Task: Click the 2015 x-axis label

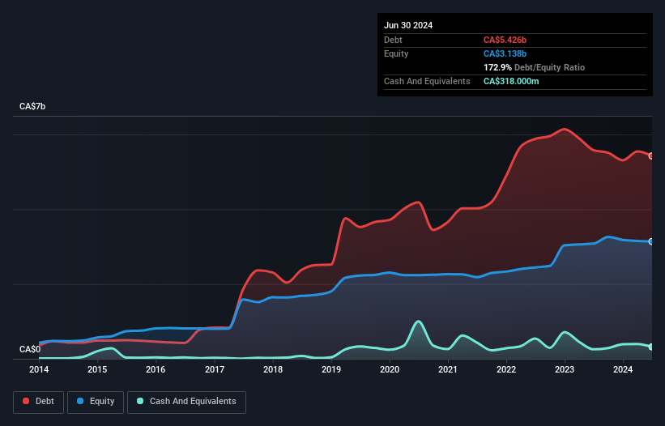Action: [97, 369]
